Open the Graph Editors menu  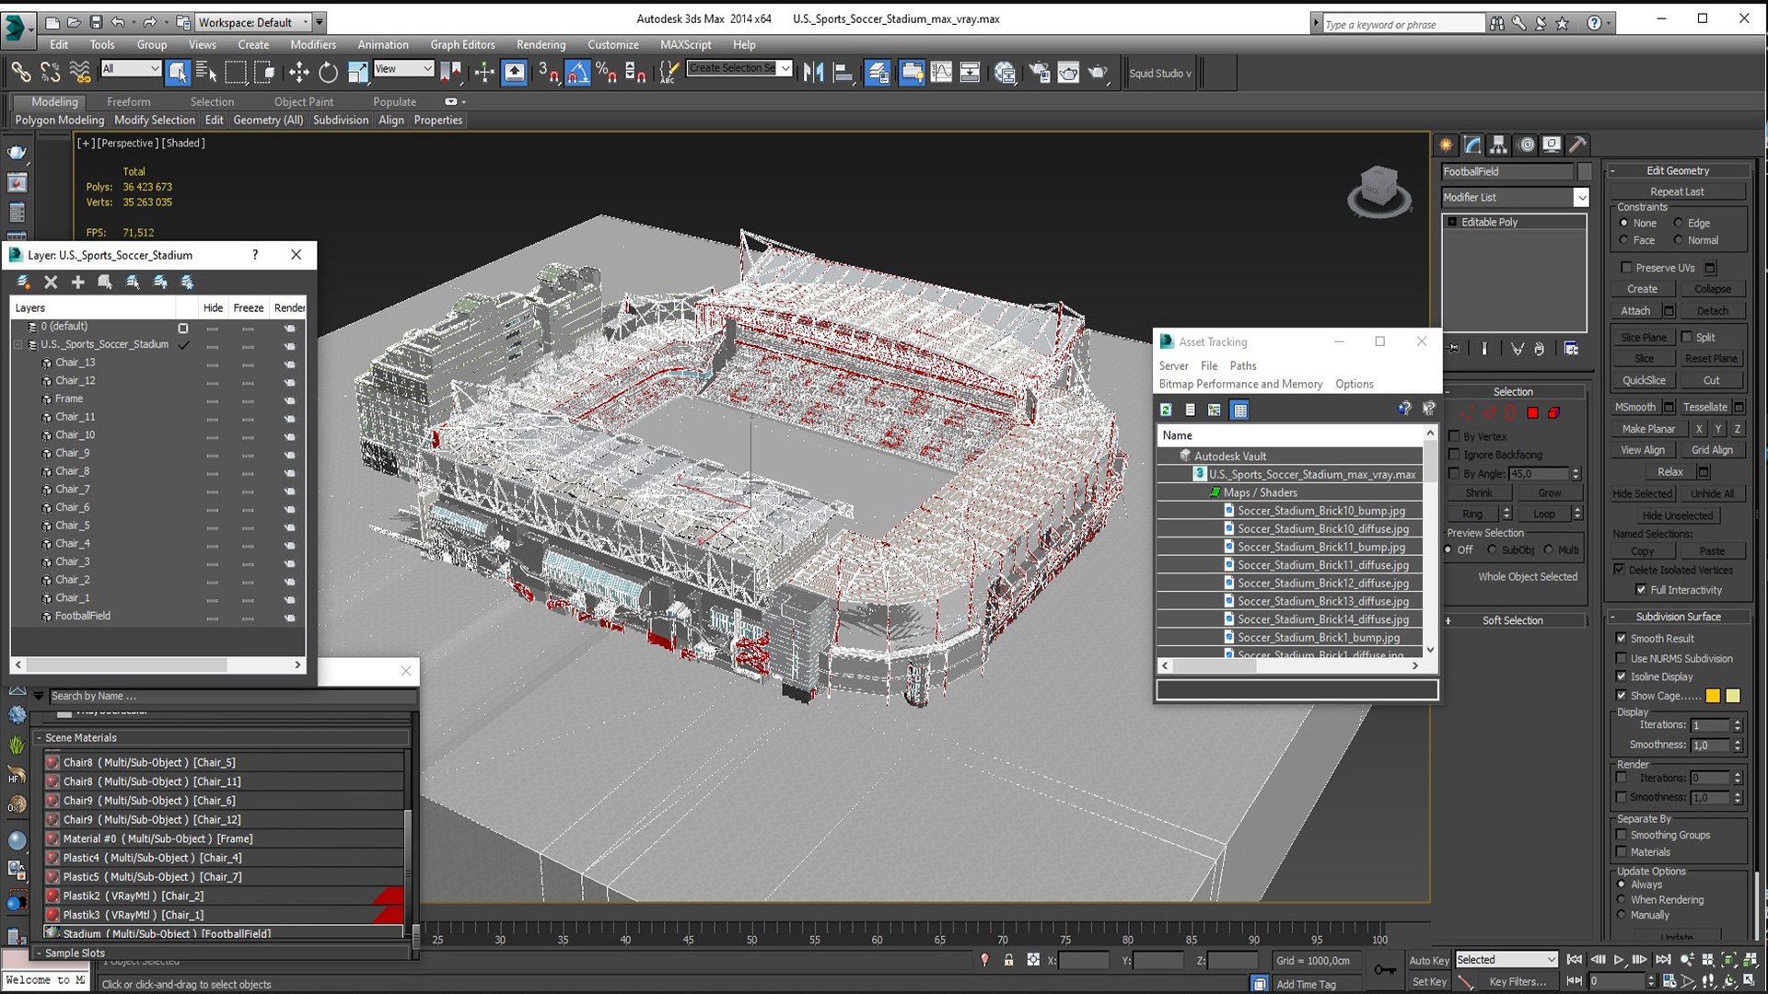pyautogui.click(x=462, y=44)
